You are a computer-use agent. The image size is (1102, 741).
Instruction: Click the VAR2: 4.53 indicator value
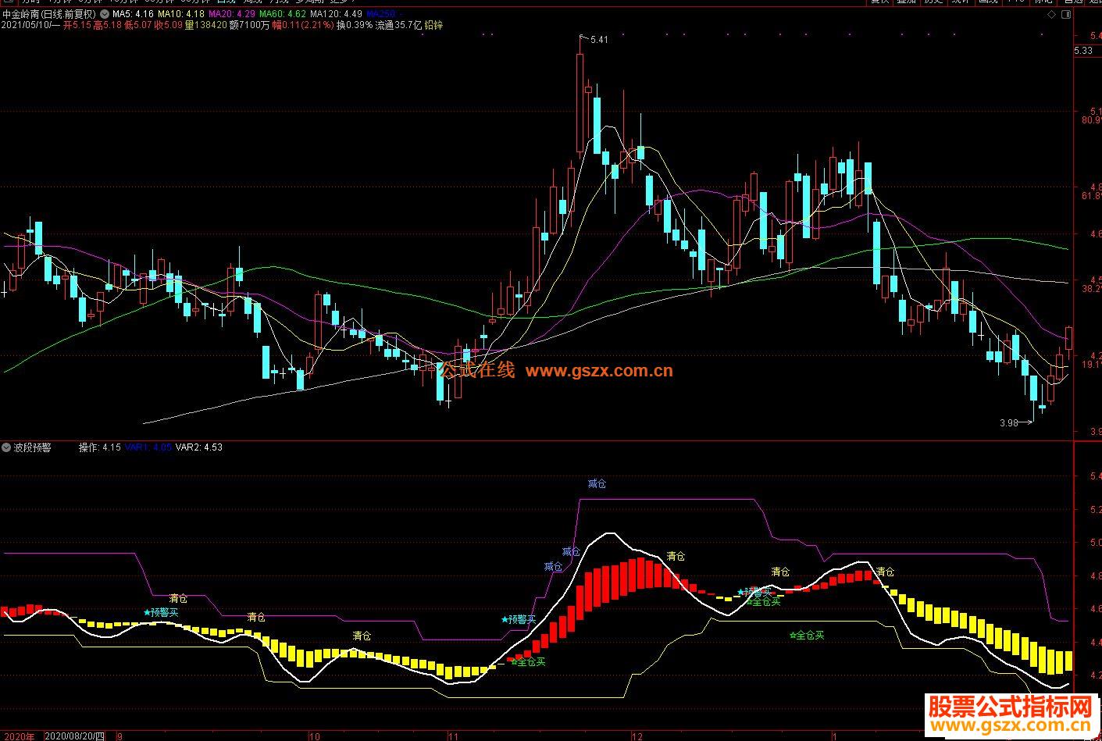pyautogui.click(x=198, y=447)
